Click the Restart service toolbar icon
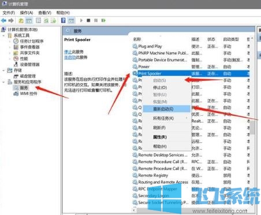This screenshot has width=261, height=215. [x=103, y=20]
